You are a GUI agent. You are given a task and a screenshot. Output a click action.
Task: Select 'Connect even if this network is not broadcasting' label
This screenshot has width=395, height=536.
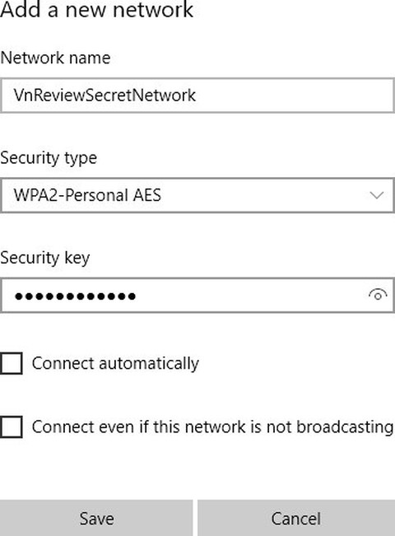pos(212,427)
